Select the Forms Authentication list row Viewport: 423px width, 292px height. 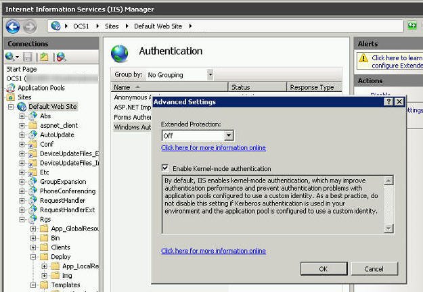(x=132, y=117)
